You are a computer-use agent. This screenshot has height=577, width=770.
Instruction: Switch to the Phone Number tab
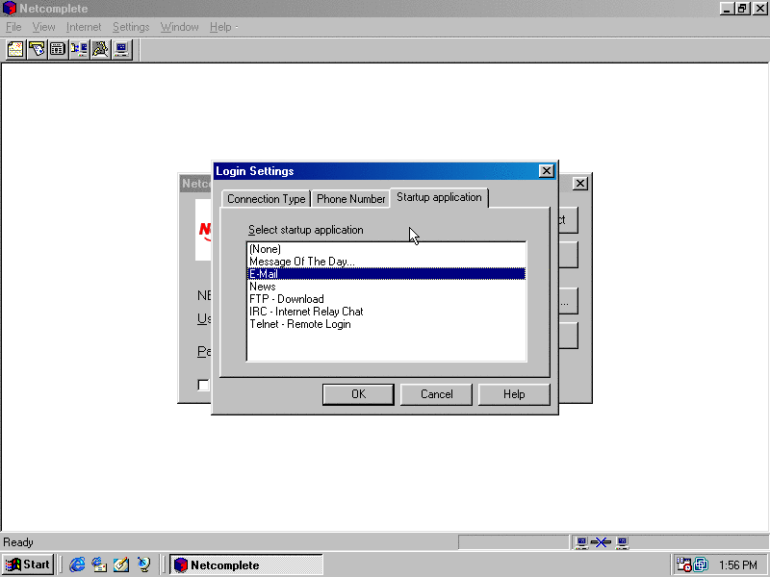point(350,199)
